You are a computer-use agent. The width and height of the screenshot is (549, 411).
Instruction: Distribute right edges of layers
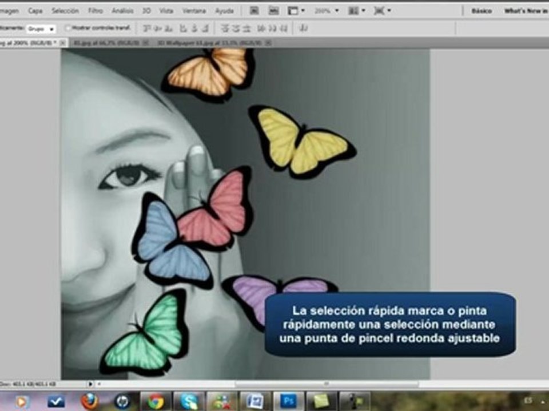point(283,29)
